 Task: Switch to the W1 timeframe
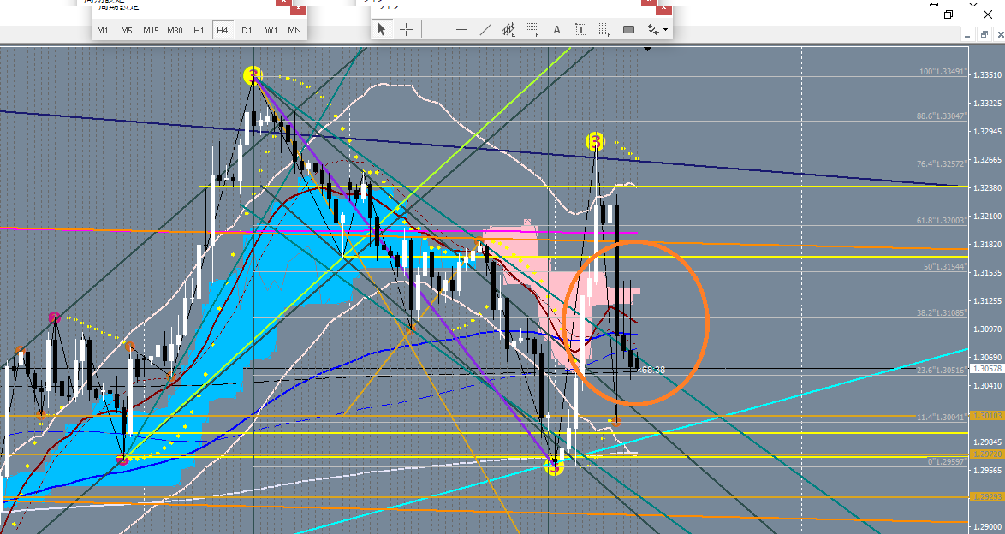(x=271, y=30)
